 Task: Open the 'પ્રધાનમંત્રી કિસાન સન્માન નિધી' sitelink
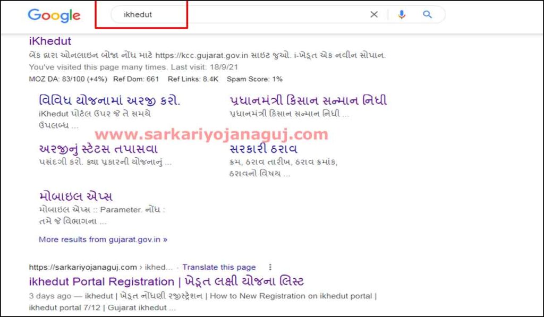click(307, 100)
